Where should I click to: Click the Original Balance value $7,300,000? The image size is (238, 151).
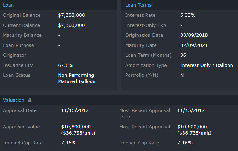point(71,15)
